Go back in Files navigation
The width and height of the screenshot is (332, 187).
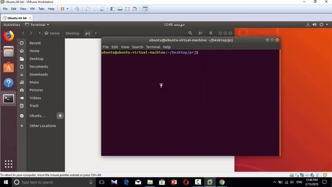click(x=23, y=33)
